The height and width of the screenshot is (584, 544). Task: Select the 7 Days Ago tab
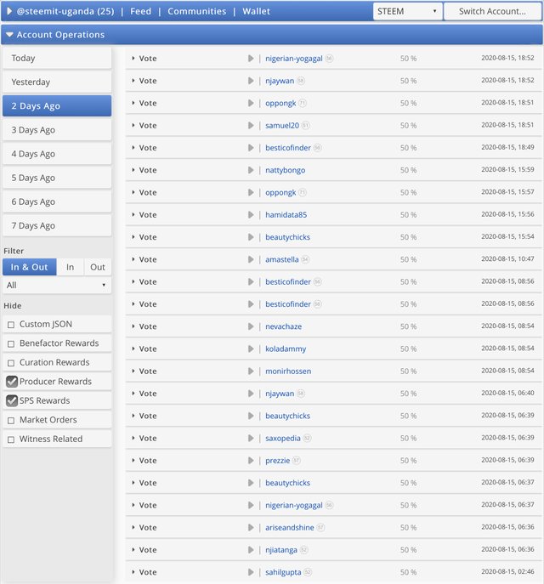coord(57,226)
